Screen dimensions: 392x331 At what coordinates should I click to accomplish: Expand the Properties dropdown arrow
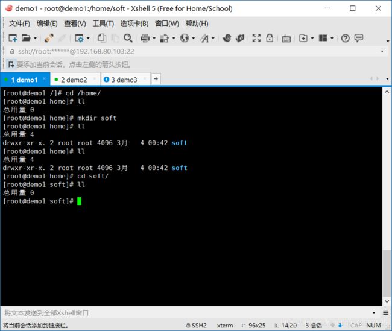(x=88, y=38)
